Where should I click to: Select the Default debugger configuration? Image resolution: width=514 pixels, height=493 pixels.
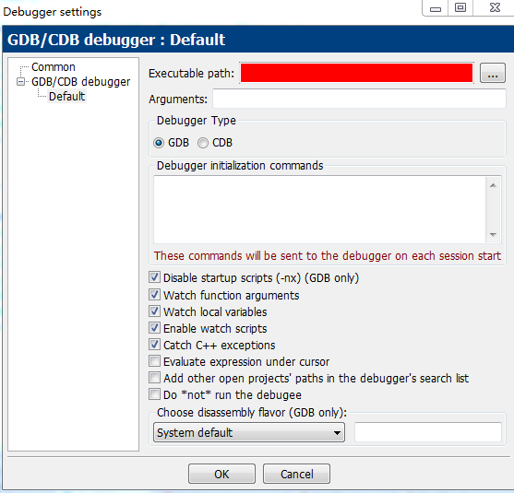[x=66, y=96]
